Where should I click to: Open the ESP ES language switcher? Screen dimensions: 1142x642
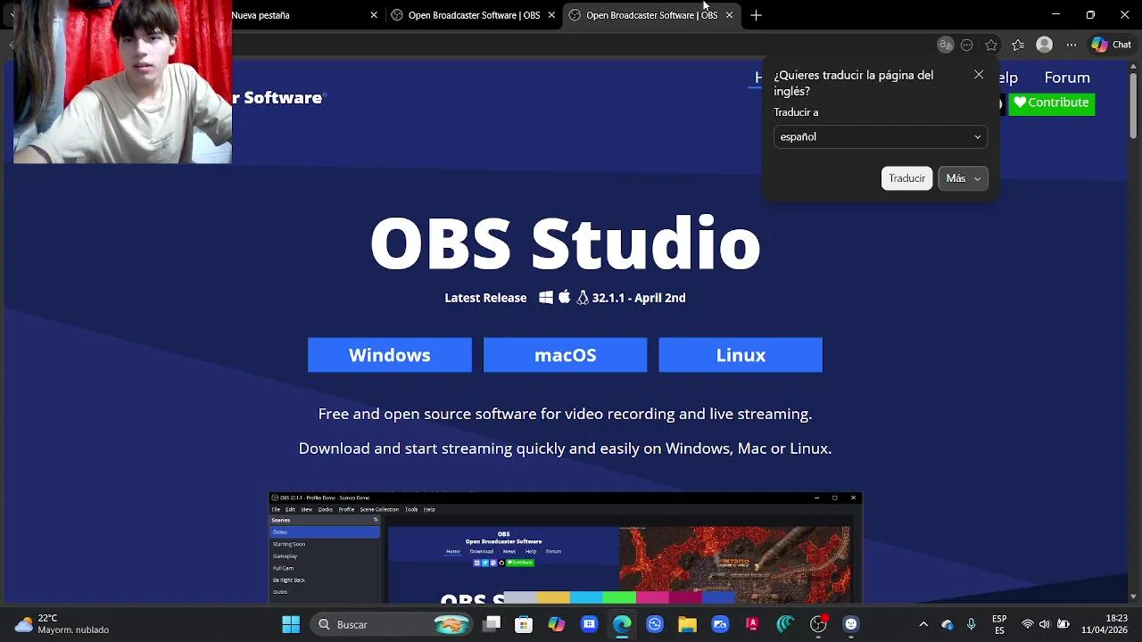[999, 624]
